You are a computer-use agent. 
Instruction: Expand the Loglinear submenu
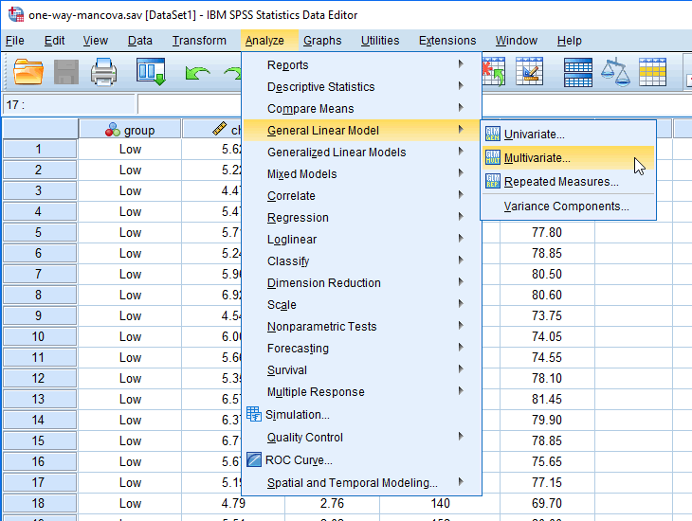click(x=361, y=239)
